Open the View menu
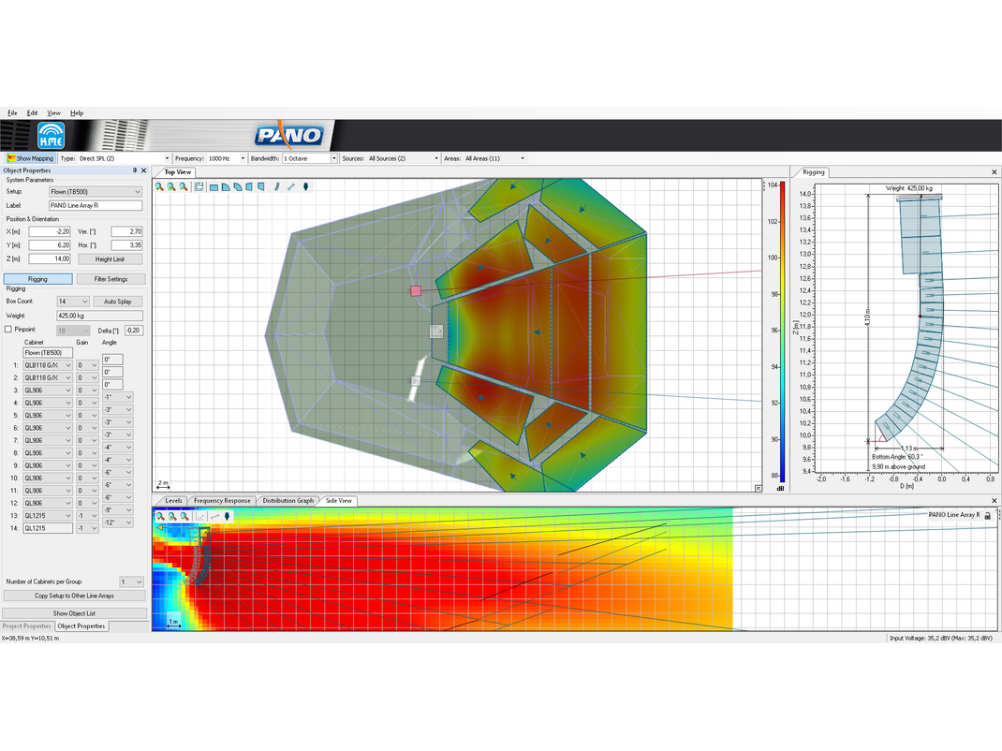 click(x=53, y=113)
